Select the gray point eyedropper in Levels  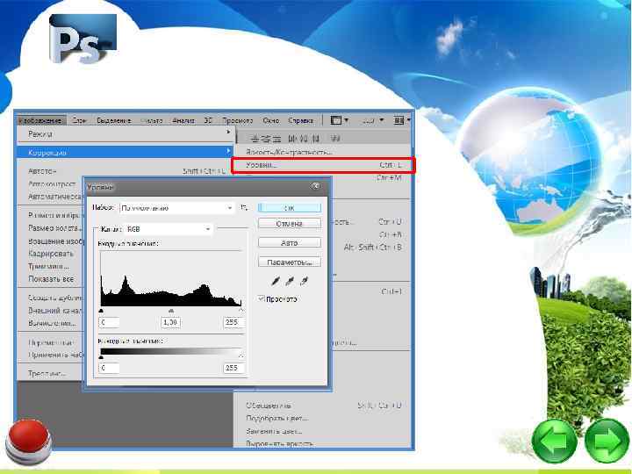click(290, 281)
